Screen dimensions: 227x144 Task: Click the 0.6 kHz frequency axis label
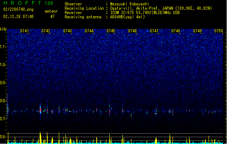[3, 137]
